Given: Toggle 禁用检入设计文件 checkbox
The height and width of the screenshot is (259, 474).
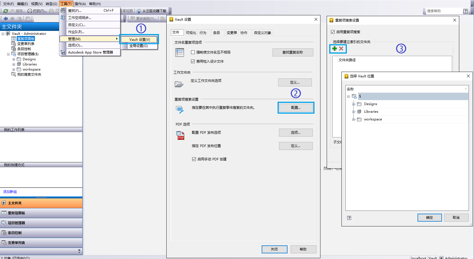Looking at the screenshot, I should click(x=193, y=61).
